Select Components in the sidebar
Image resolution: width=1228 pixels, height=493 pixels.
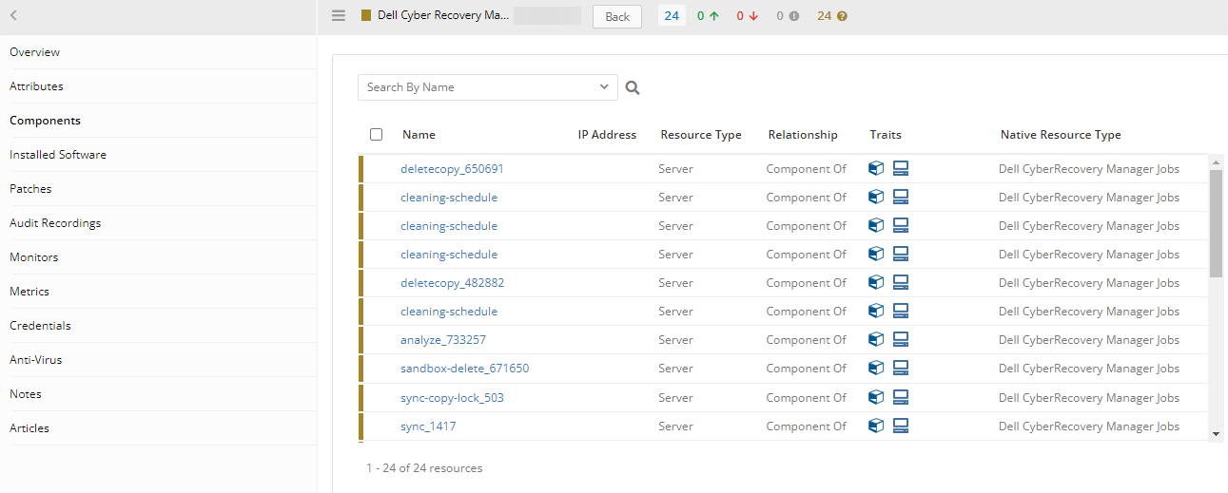(x=45, y=121)
